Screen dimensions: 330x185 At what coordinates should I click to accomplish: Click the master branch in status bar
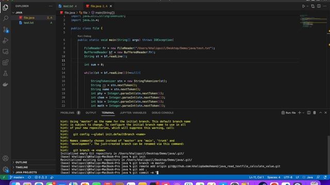click(x=17, y=177)
